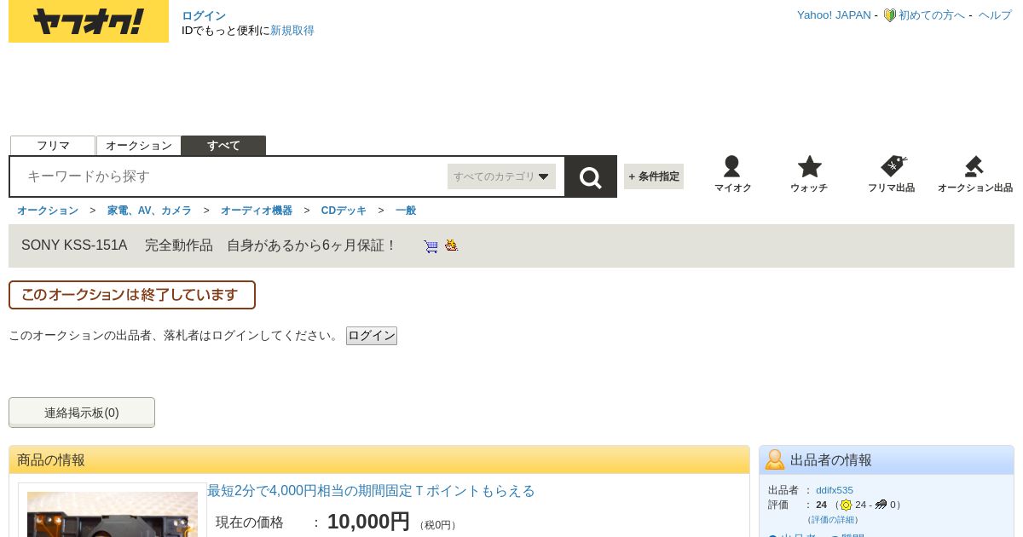
Task: Click the ログイン button next to seller notice
Action: [x=372, y=336]
